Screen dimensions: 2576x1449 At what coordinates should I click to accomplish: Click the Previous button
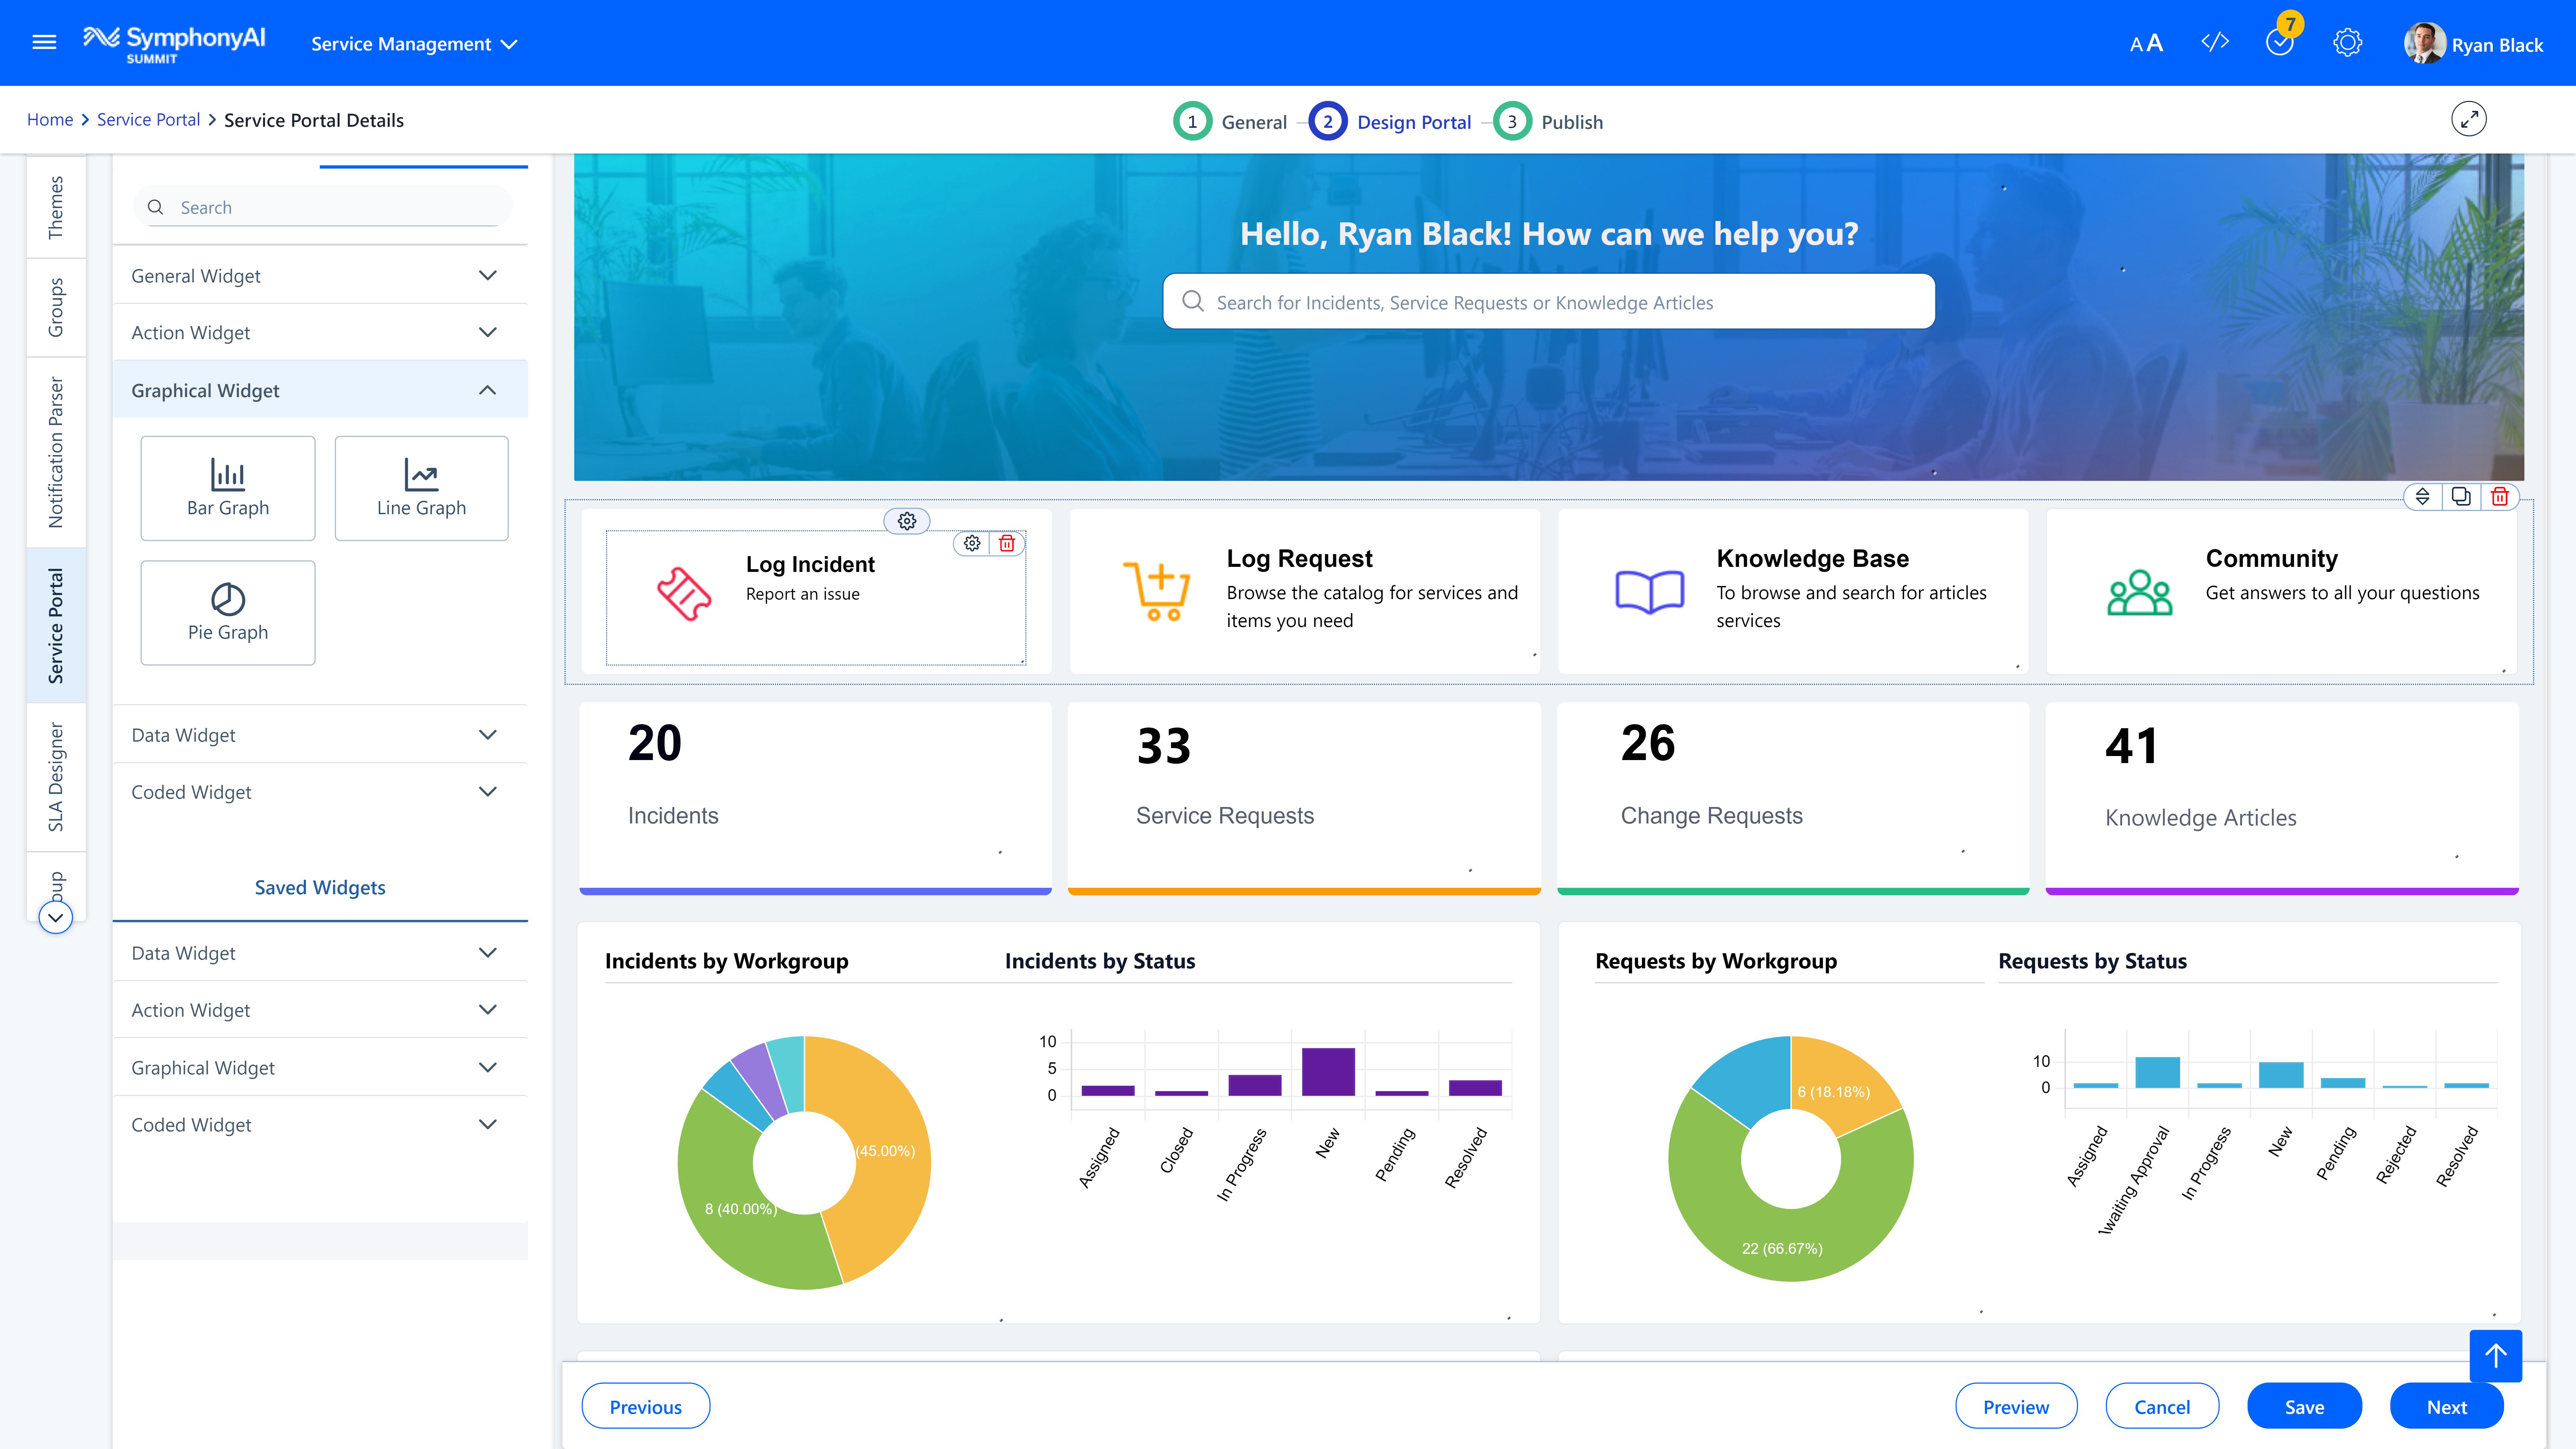click(x=646, y=1406)
